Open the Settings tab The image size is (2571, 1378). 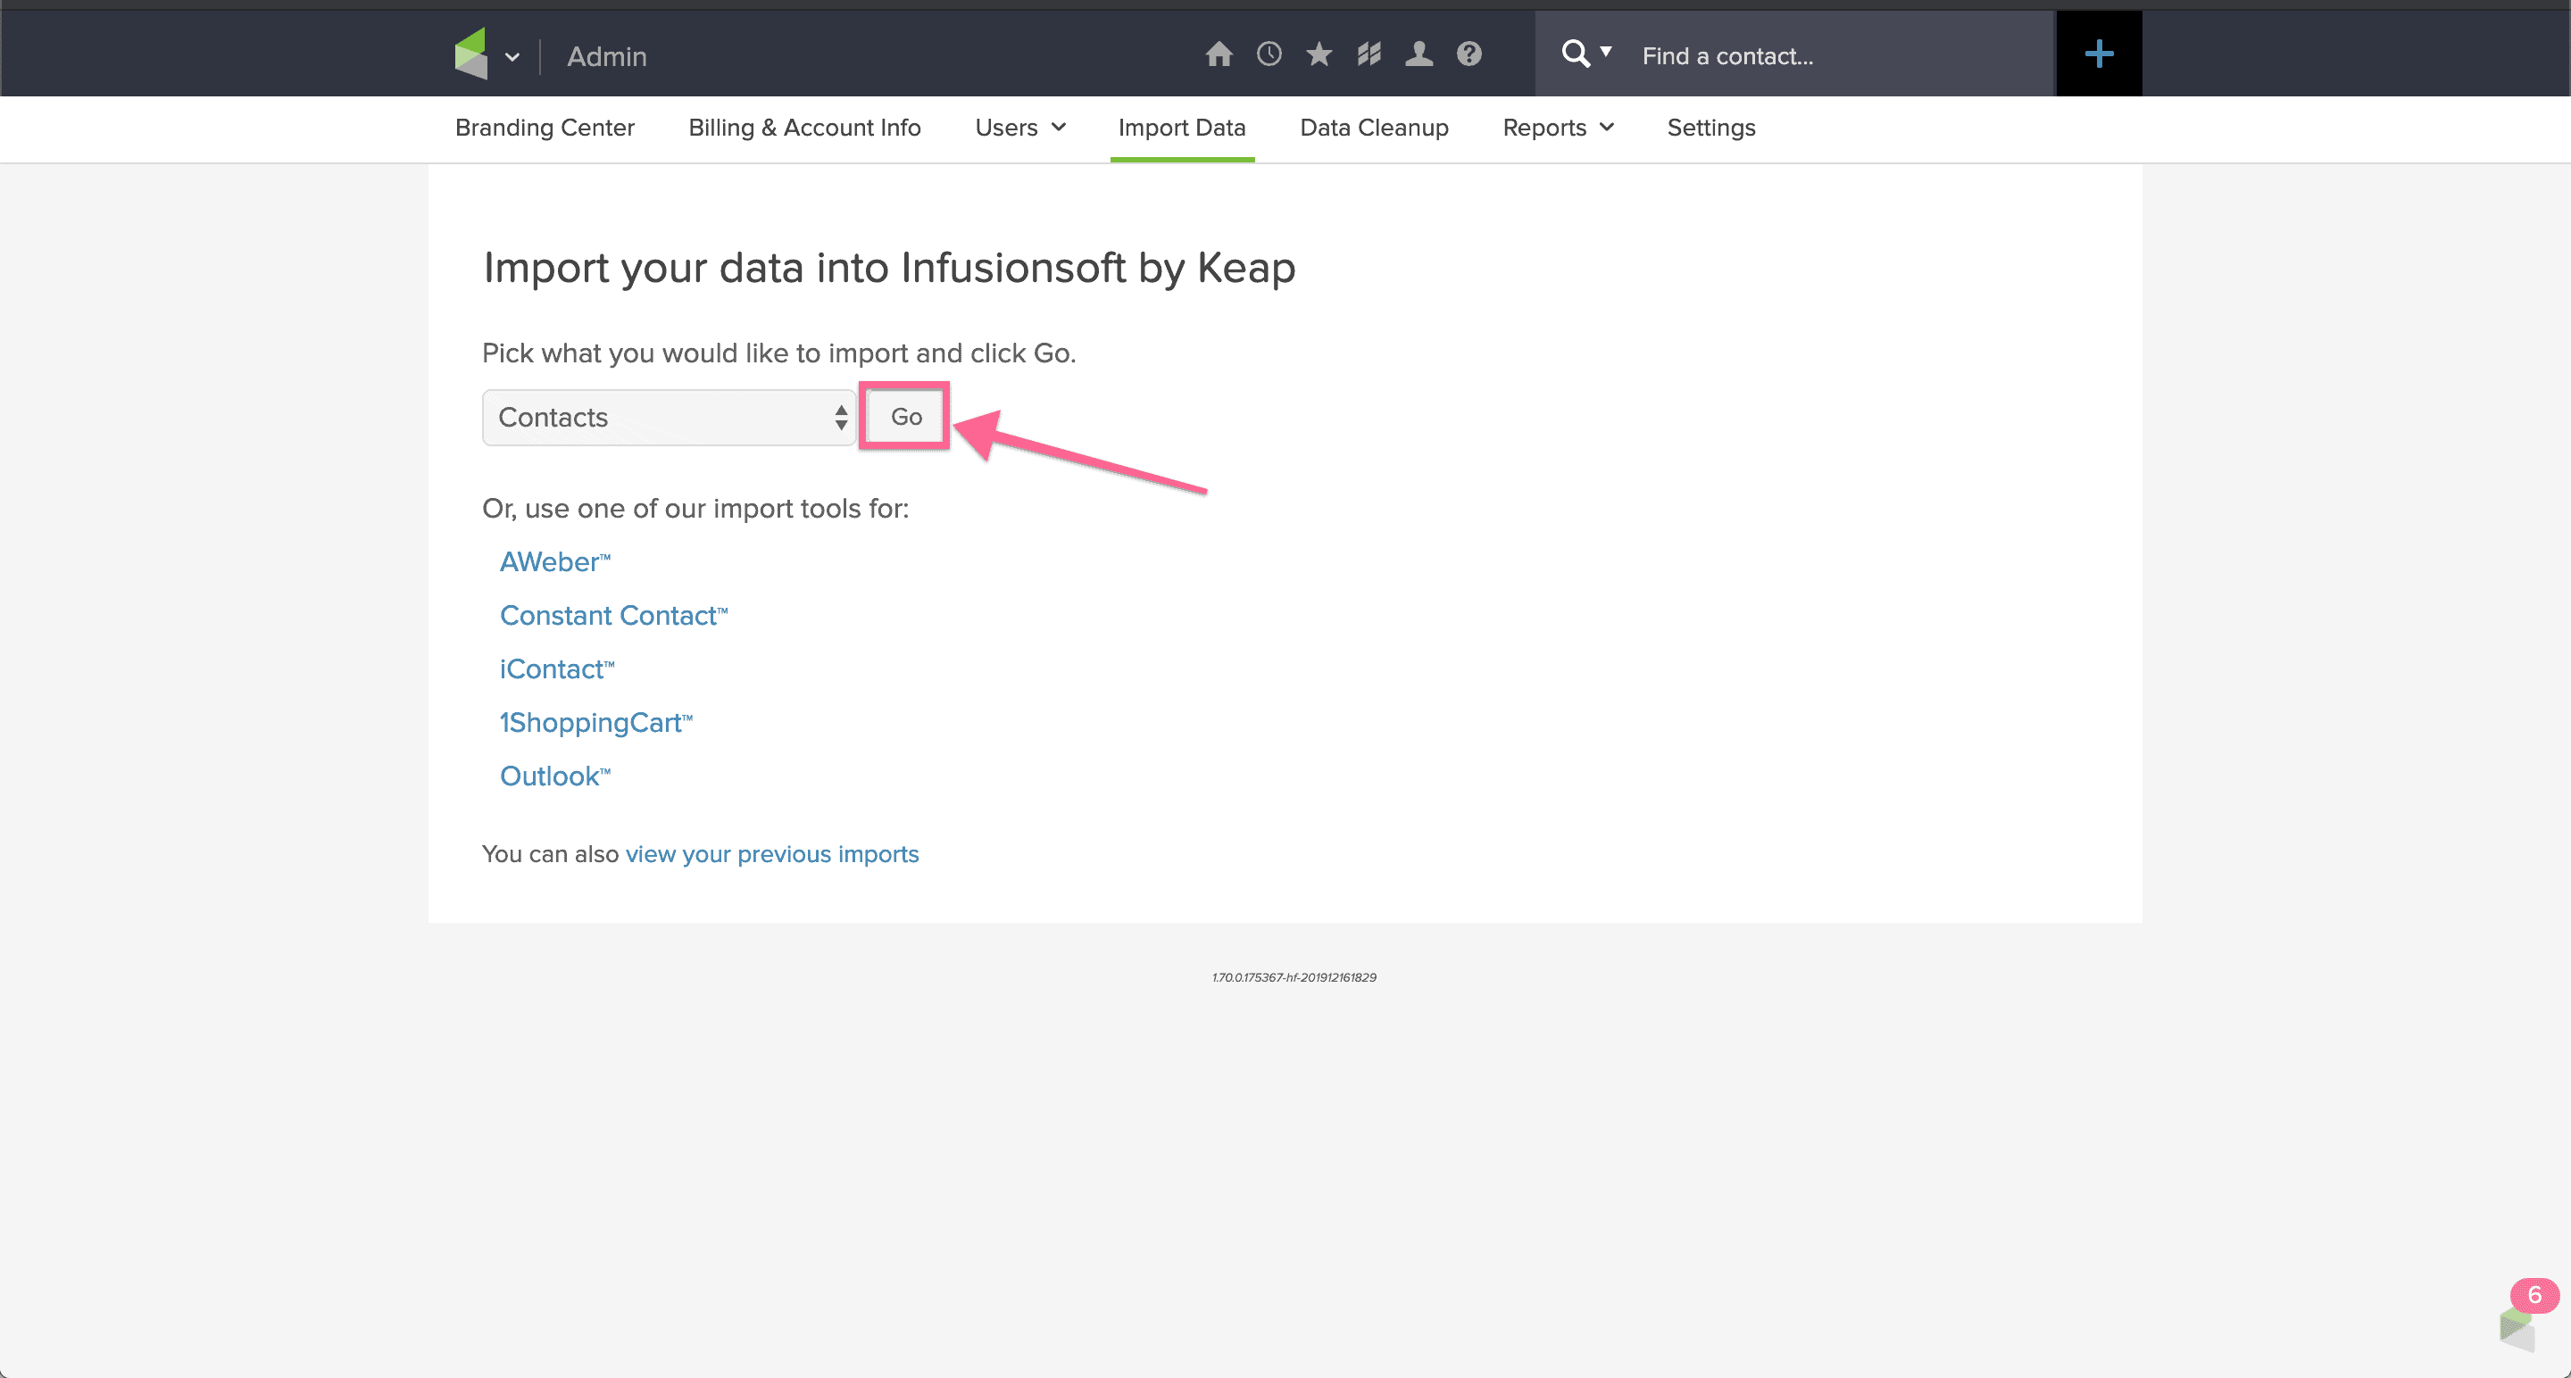pos(1710,128)
